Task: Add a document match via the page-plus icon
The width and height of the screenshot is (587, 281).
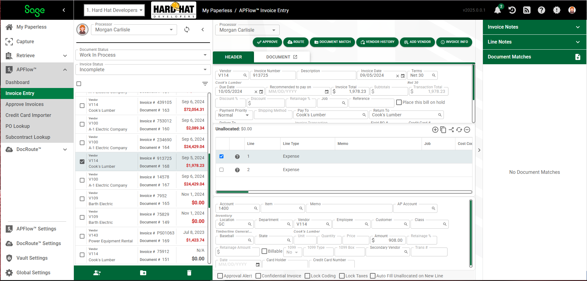Action: point(578,57)
